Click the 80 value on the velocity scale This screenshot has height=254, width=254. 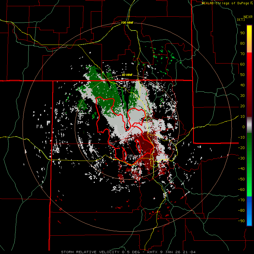pyautogui.click(x=242, y=43)
